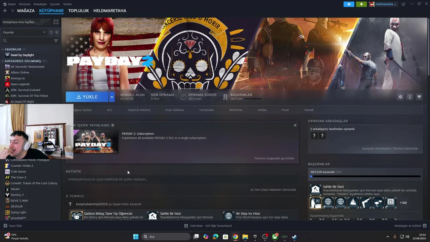
Task: Click the sidebar search magnifier icon
Action: 5,41
